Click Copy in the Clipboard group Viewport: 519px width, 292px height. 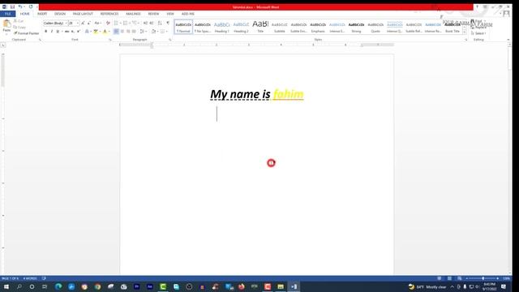pos(19,27)
